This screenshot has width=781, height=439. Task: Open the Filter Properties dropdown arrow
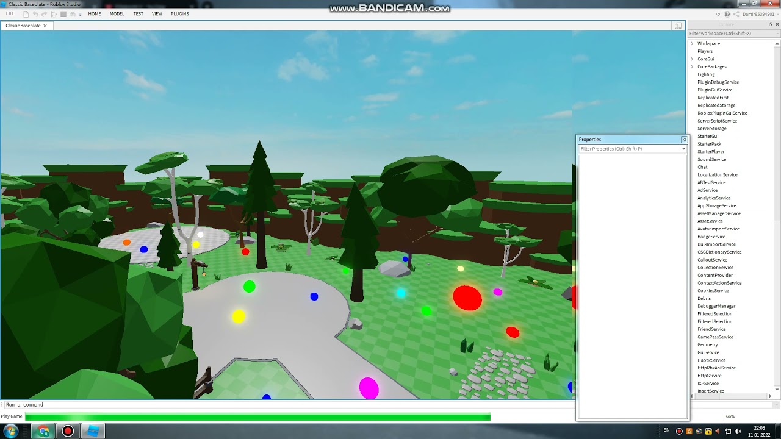pyautogui.click(x=683, y=149)
